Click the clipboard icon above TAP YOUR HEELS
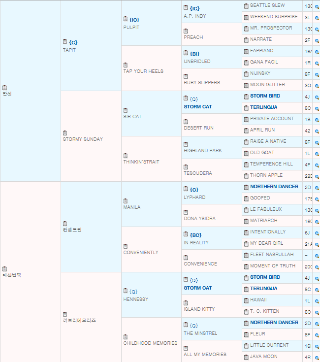The image size is (320, 362). coord(125,65)
